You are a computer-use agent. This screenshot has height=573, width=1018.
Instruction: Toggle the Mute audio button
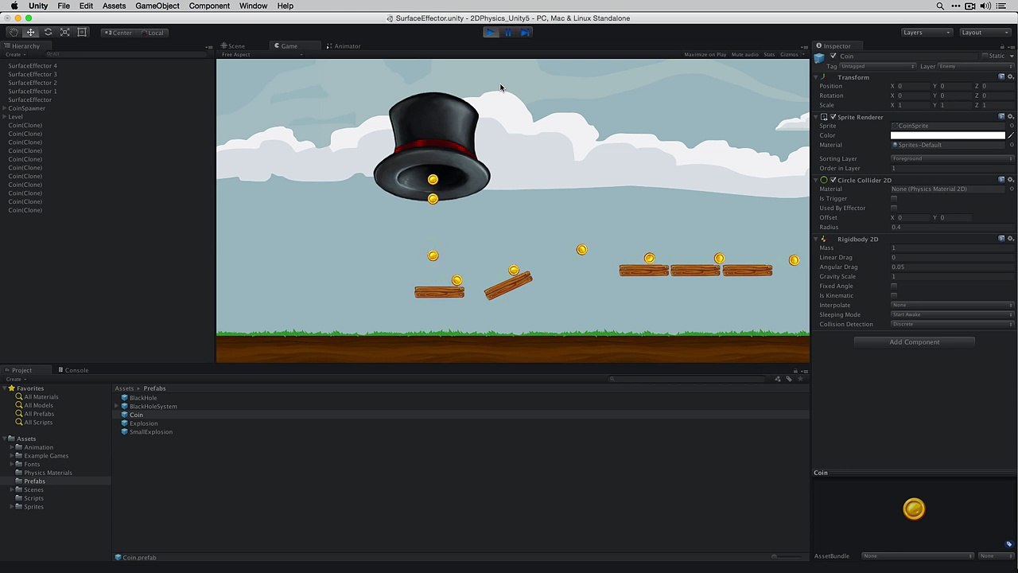744,55
